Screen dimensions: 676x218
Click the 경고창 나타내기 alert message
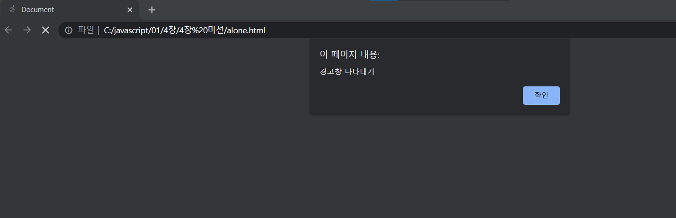(347, 72)
